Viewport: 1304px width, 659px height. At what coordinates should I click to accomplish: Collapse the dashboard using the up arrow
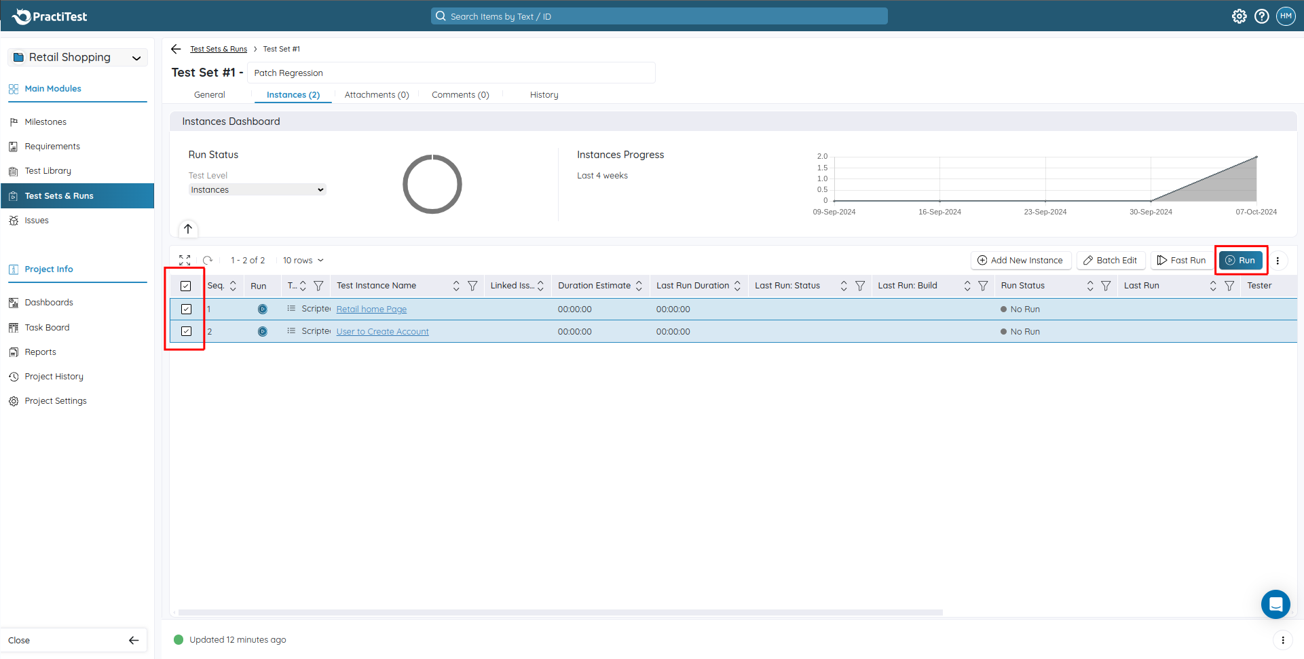point(188,229)
